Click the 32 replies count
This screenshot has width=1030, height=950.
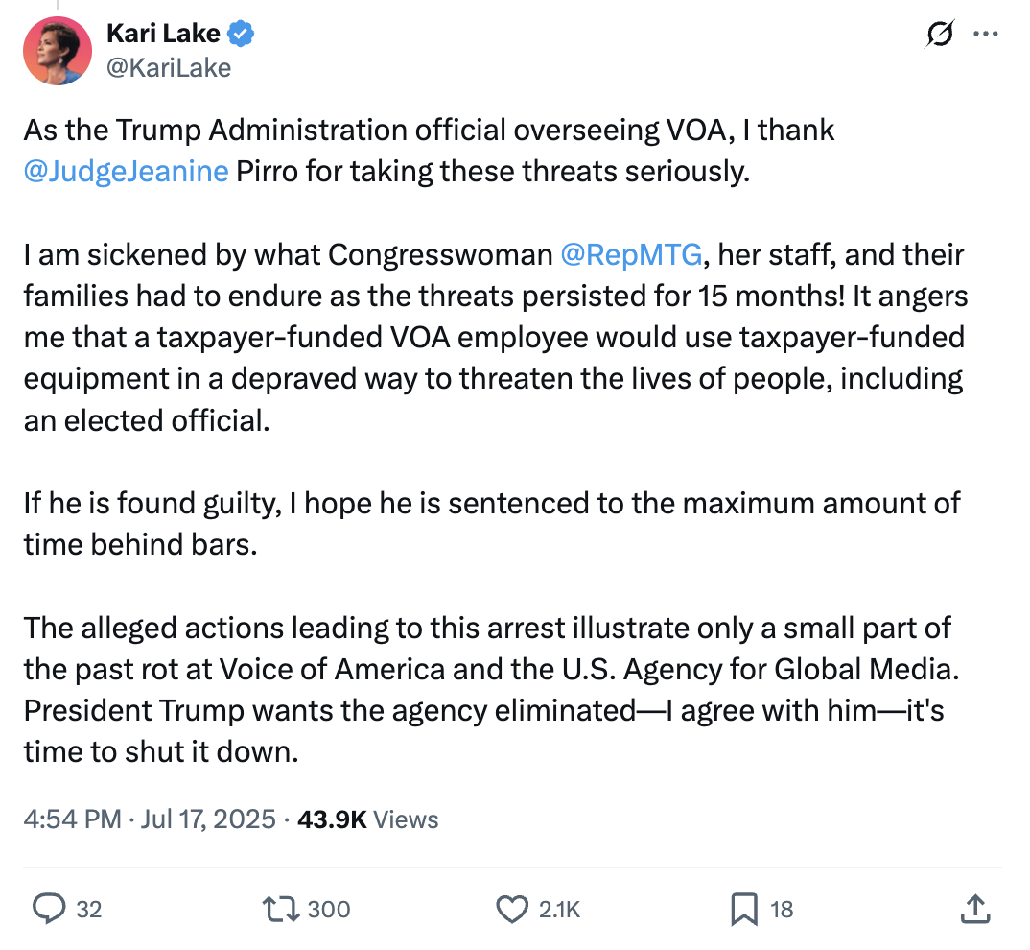(x=88, y=909)
